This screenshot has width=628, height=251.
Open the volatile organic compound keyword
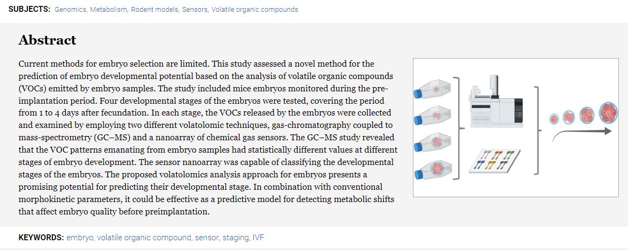point(144,238)
